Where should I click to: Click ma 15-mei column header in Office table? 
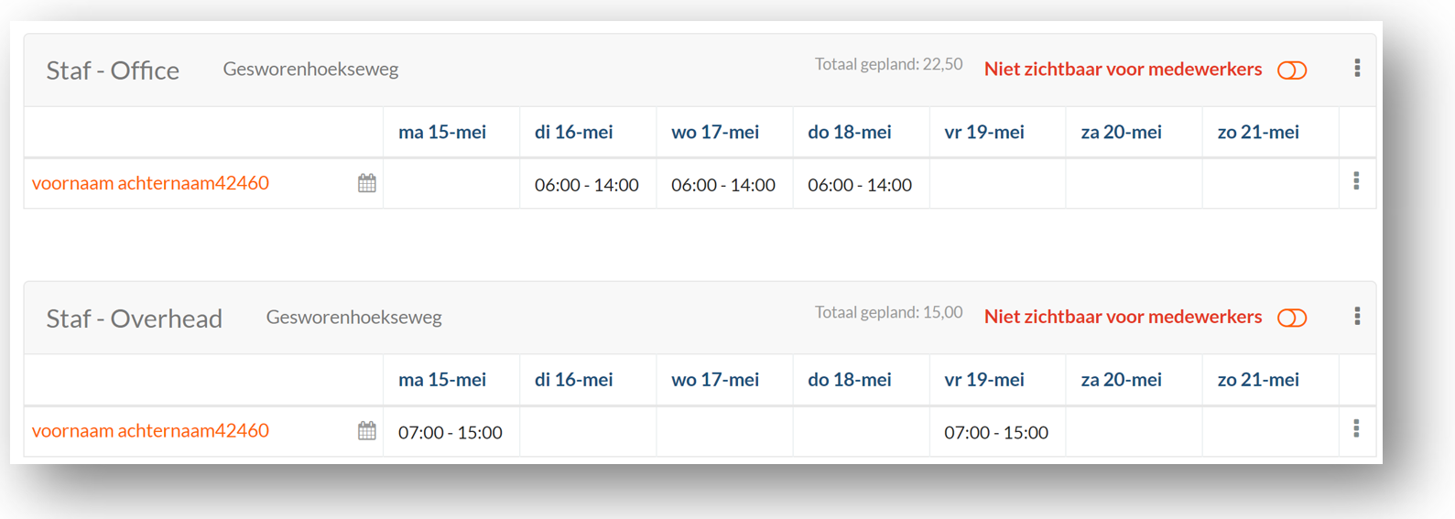(442, 132)
